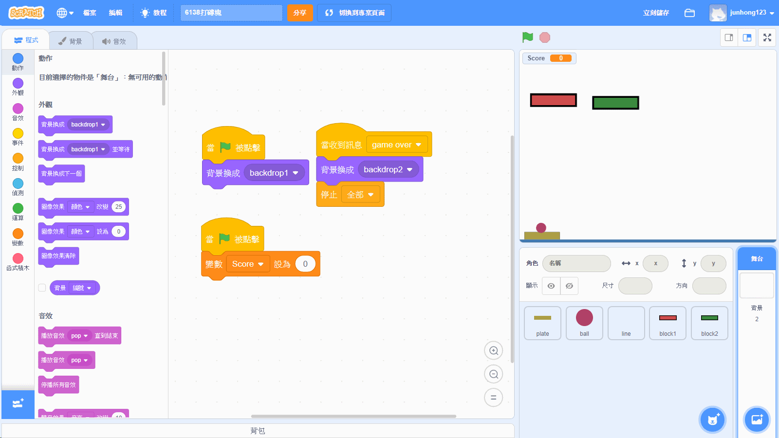Click the sprite x position field

click(655, 263)
